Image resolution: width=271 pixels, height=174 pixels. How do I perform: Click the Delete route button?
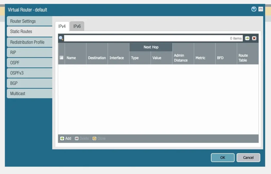pos(82,139)
